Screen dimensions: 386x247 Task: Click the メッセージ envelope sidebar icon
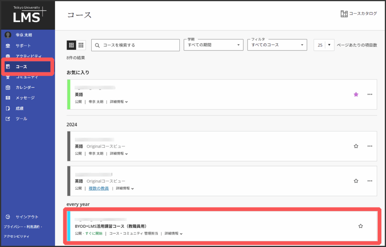coord(8,98)
